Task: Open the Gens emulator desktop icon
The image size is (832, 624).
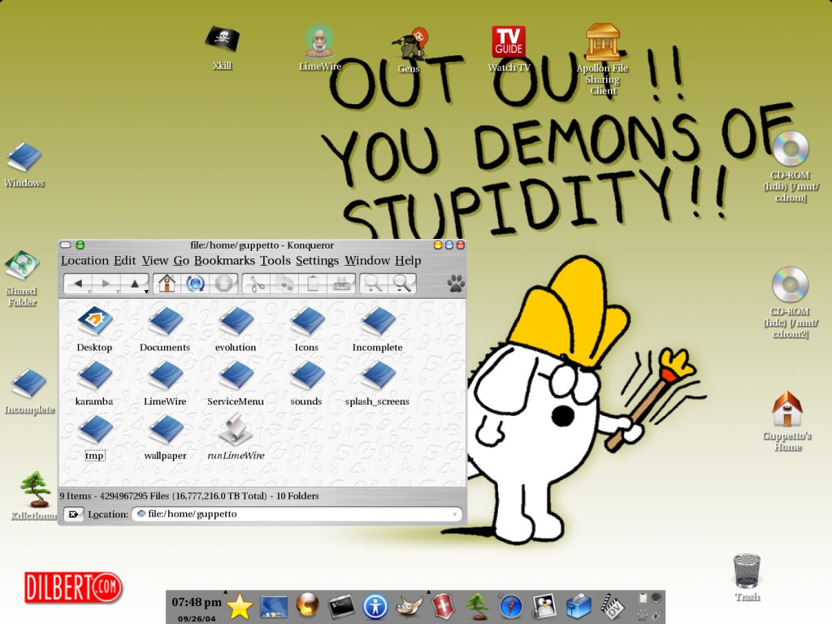Action: pos(409,50)
